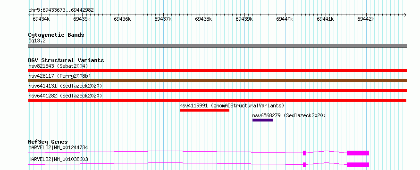The width and height of the screenshot is (420, 170).
Task: Select the purple nsv6568279 variant bar
Action: click(x=262, y=120)
